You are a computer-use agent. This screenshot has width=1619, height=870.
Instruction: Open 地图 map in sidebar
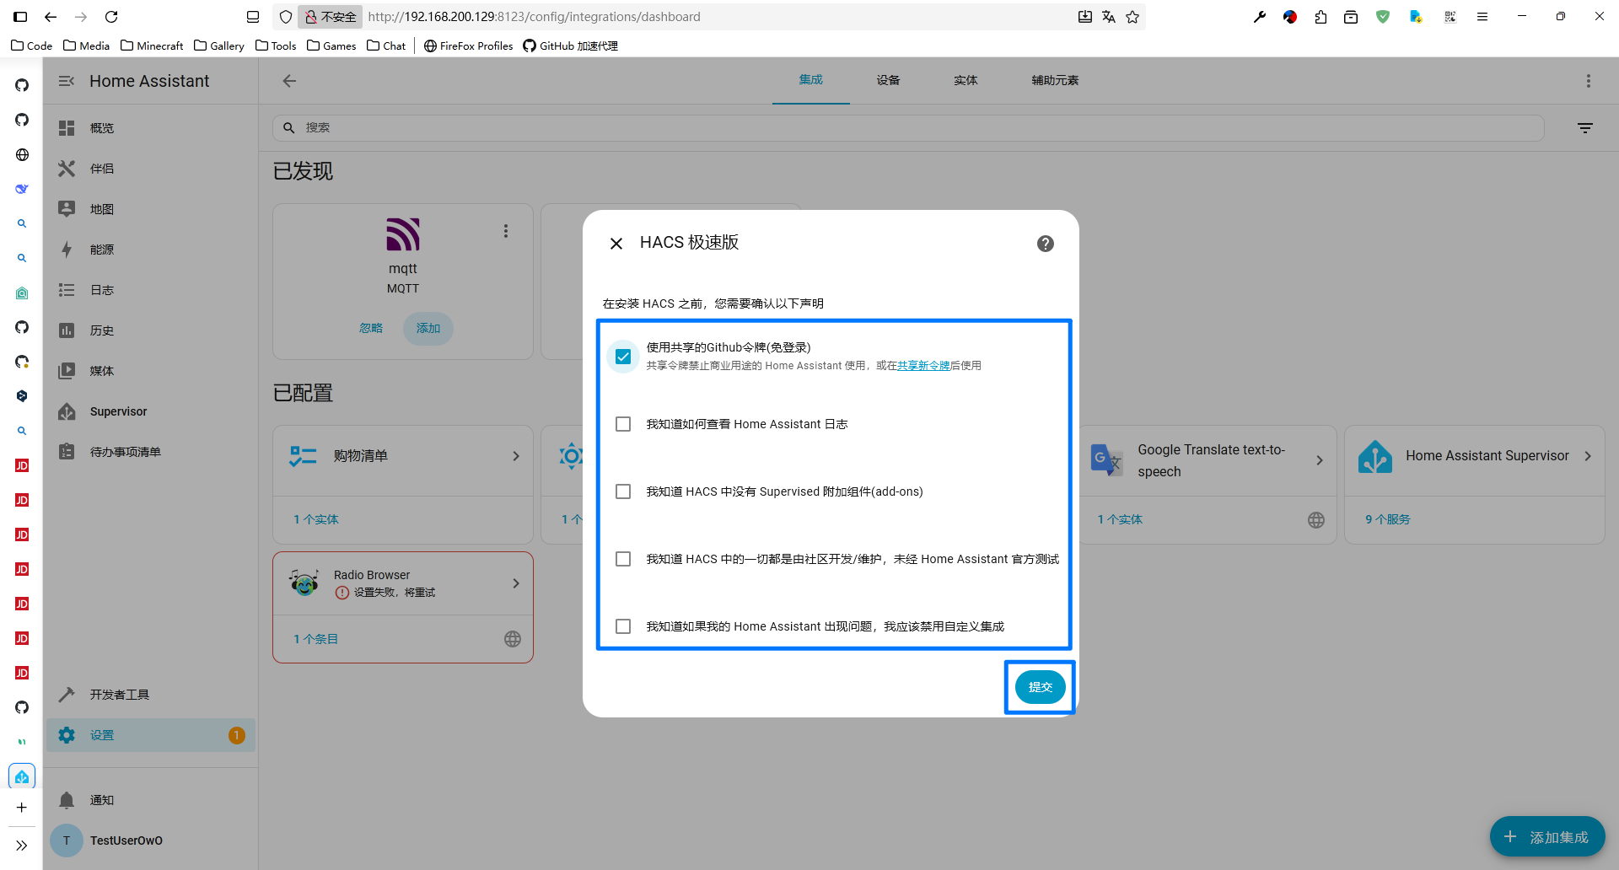150,209
